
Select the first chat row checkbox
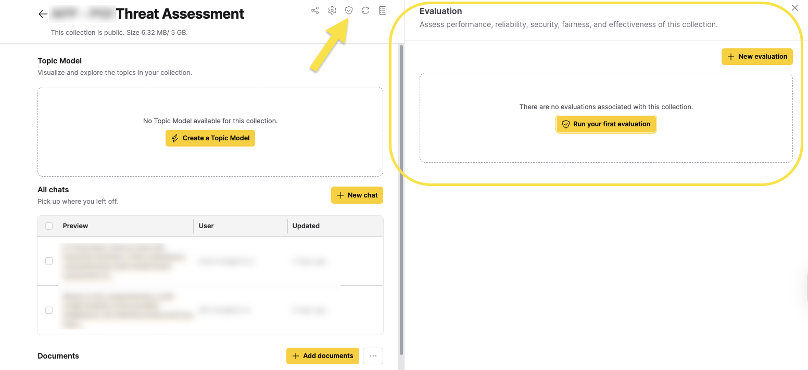pos(48,261)
